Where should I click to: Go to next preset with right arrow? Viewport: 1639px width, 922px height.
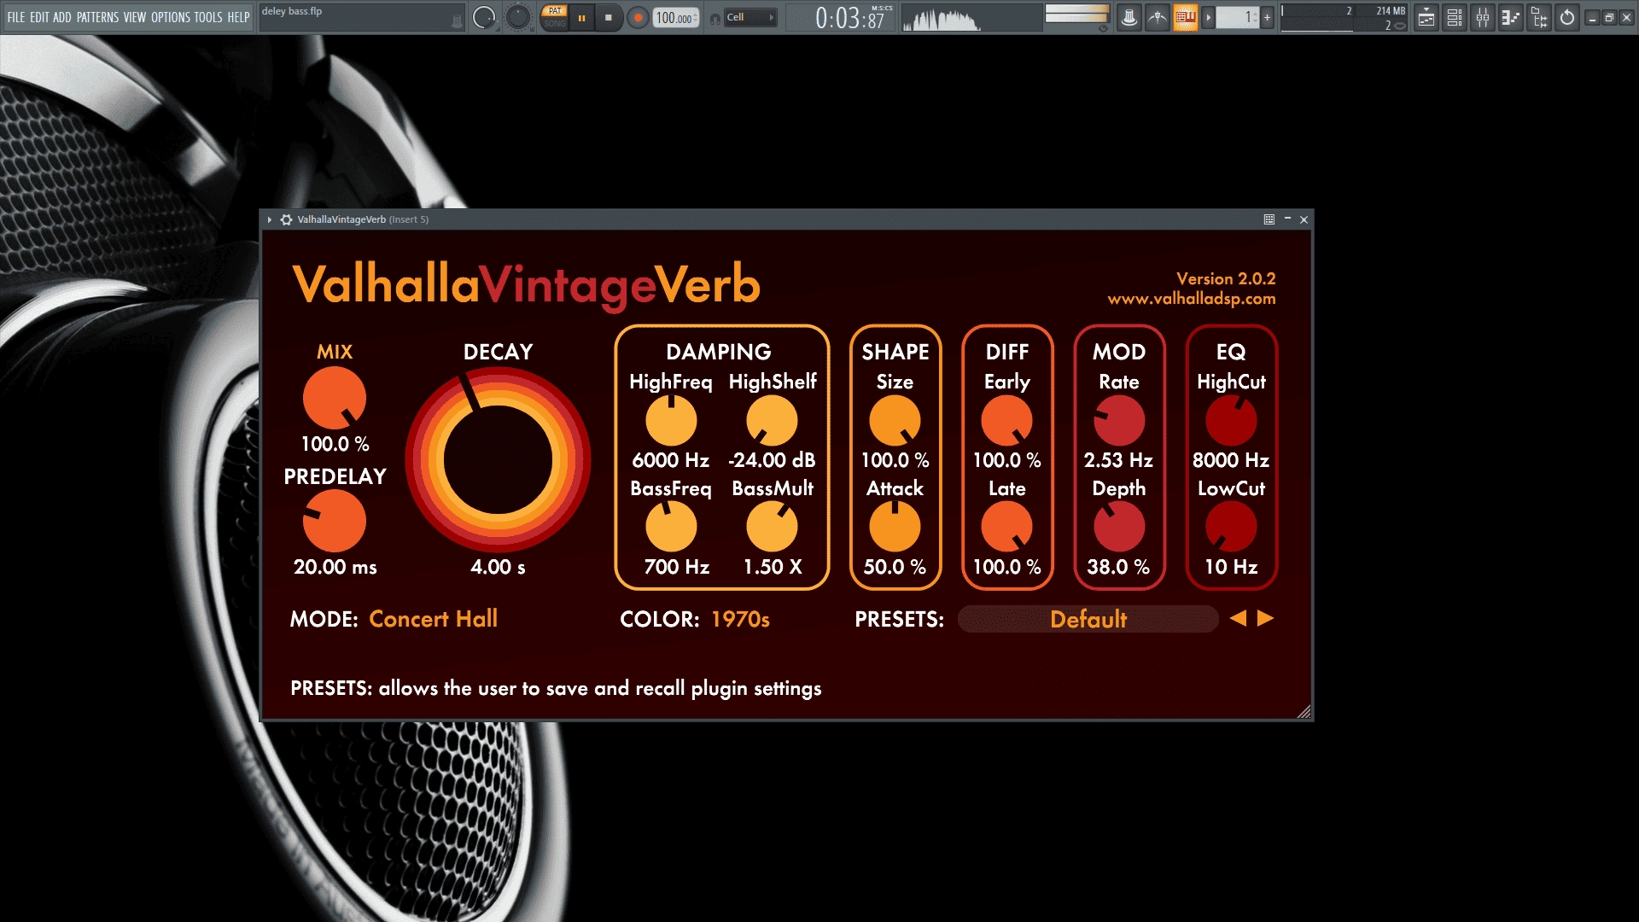coord(1266,618)
